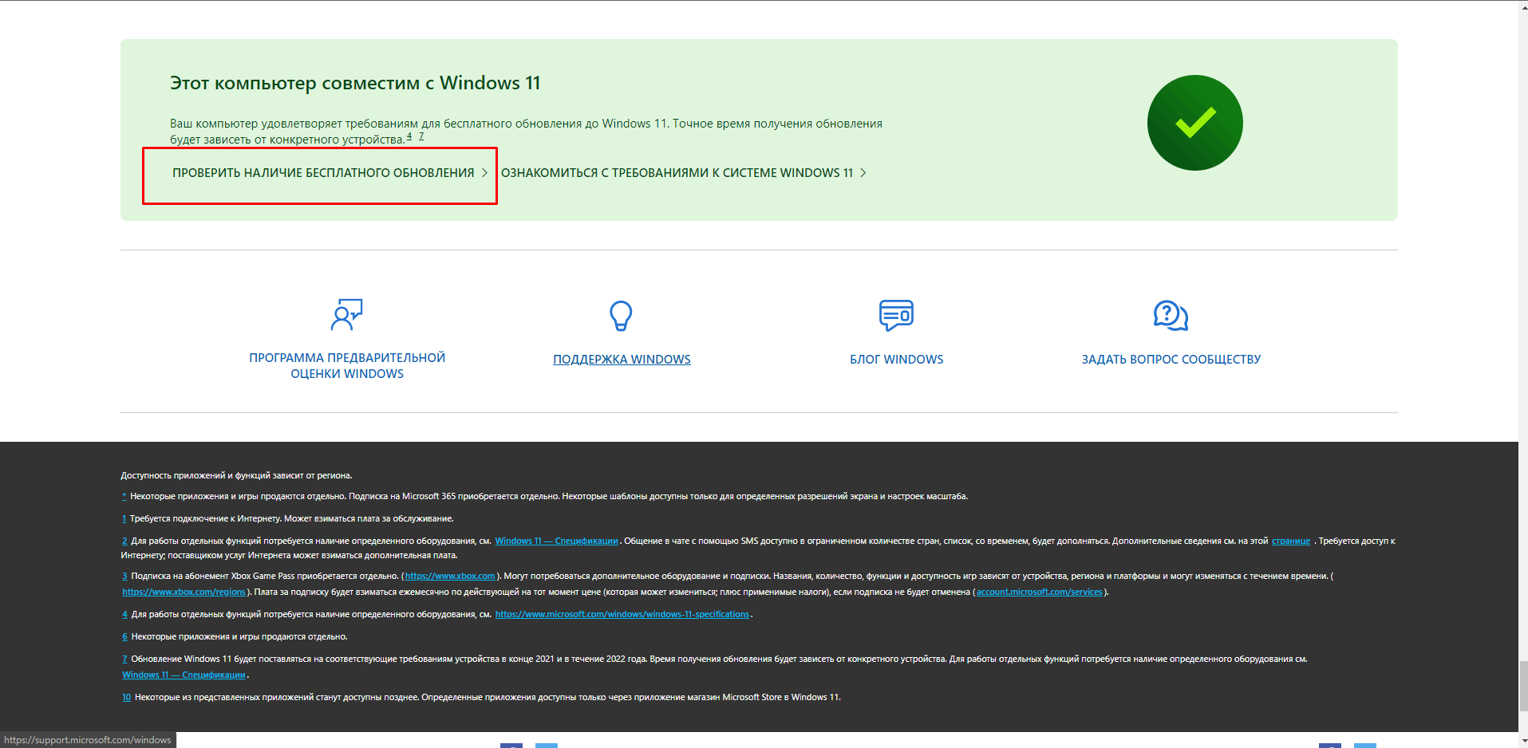Click the text 'Требуется подключение к Интернету'
The width and height of the screenshot is (1528, 748).
[x=205, y=519]
